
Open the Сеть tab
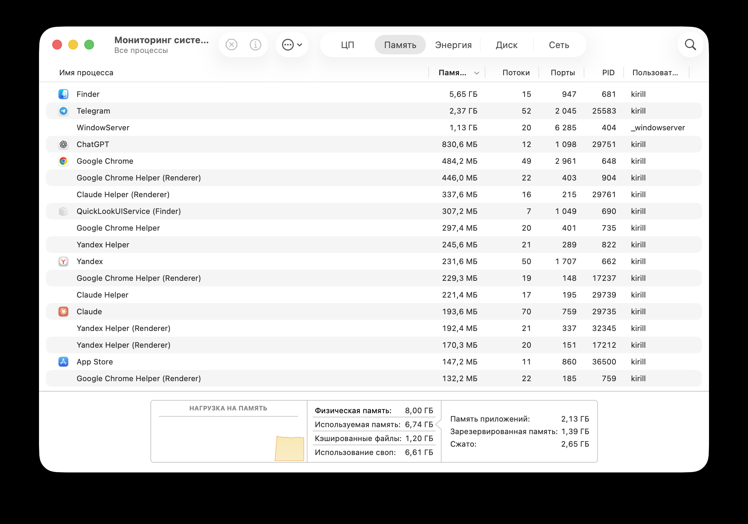559,45
